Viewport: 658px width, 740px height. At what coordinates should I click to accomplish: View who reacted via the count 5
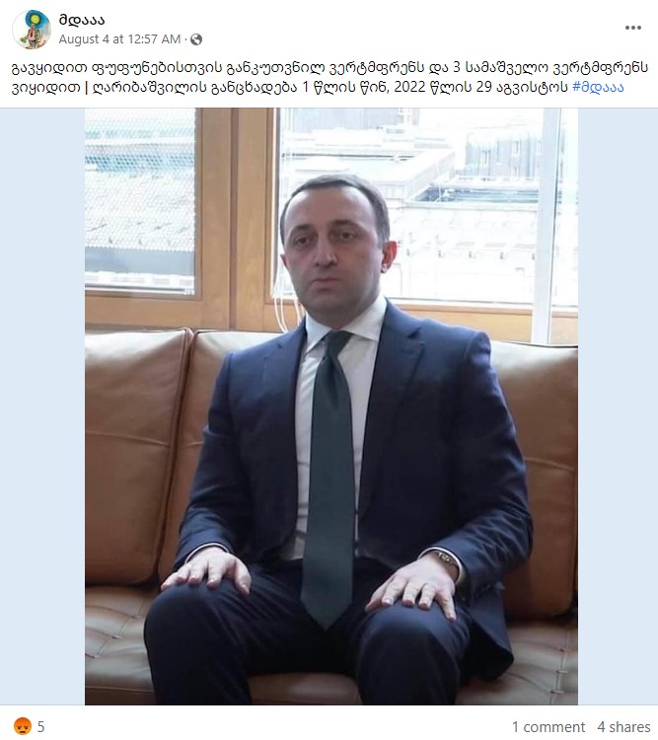[x=41, y=726]
